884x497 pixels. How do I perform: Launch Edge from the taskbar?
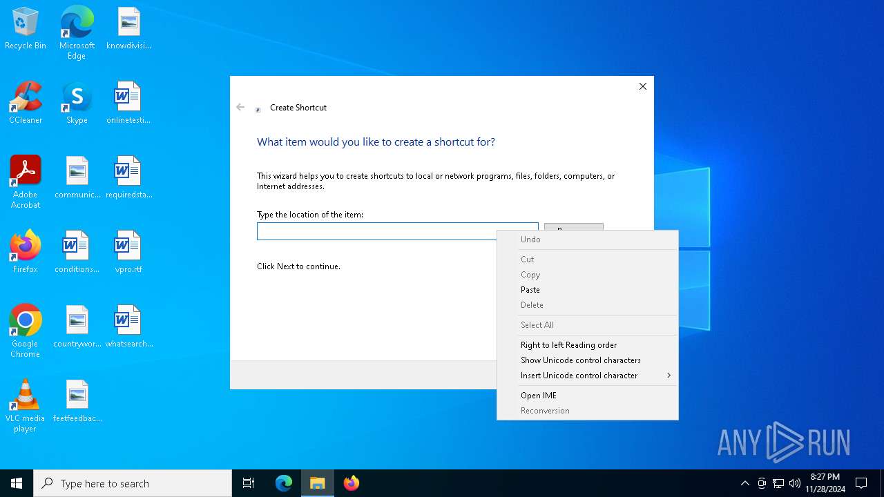[x=284, y=483]
